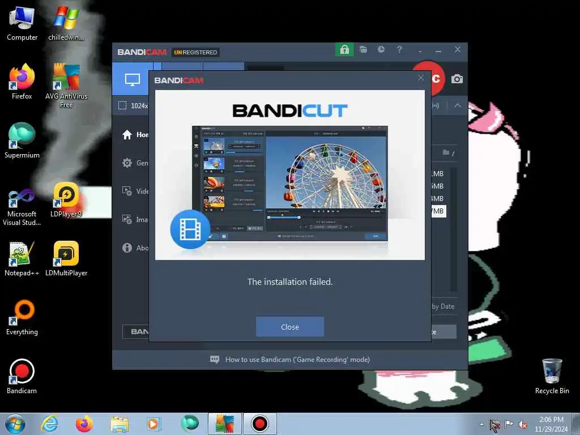Click the rectangle area selection icon

pyautogui.click(x=122, y=105)
